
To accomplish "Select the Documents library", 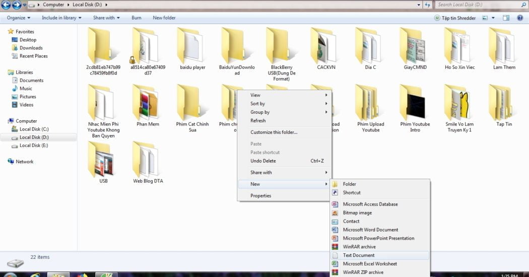I will point(31,80).
